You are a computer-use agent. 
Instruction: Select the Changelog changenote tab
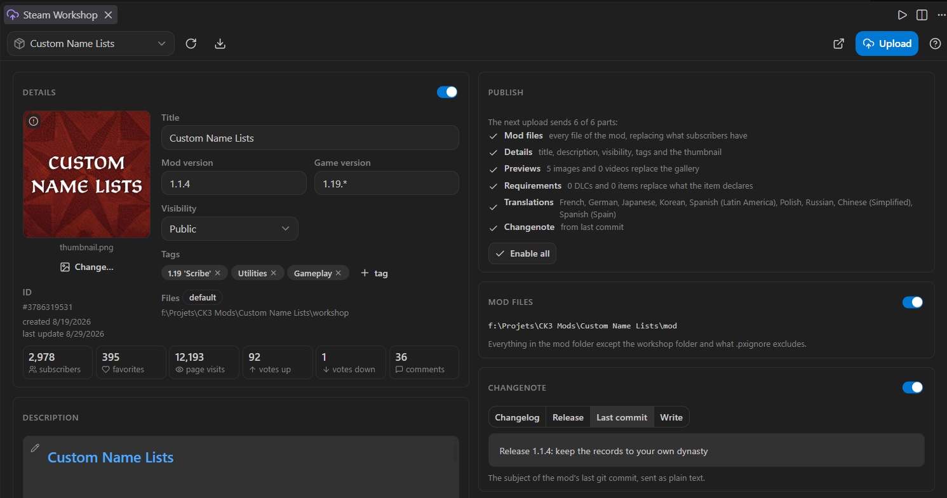tap(517, 417)
